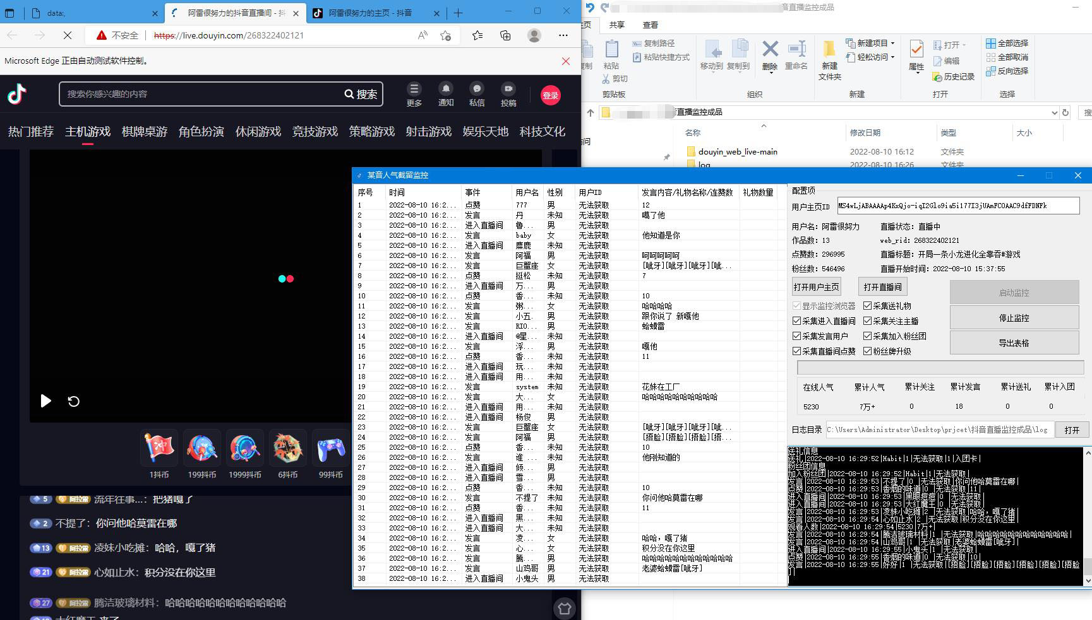The height and width of the screenshot is (620, 1092).
Task: Select the 1999抖币 gift icon
Action: pyautogui.click(x=245, y=448)
